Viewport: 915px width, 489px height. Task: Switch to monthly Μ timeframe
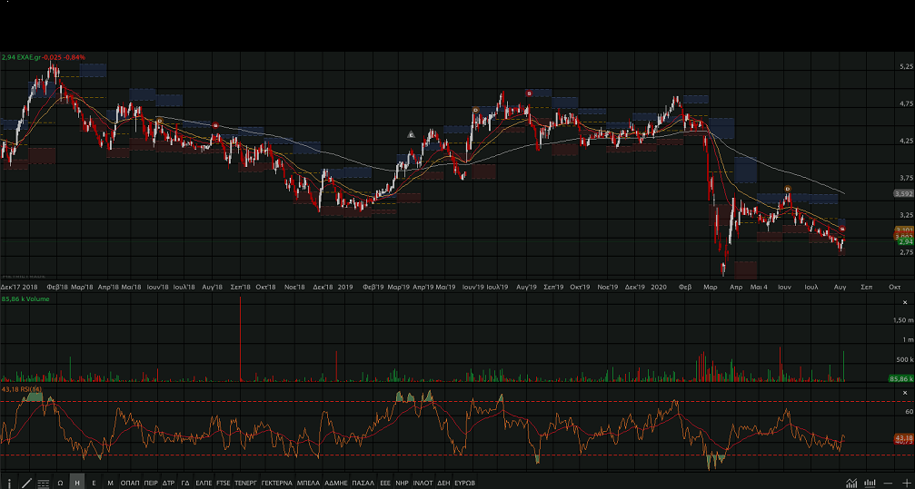coord(110,483)
